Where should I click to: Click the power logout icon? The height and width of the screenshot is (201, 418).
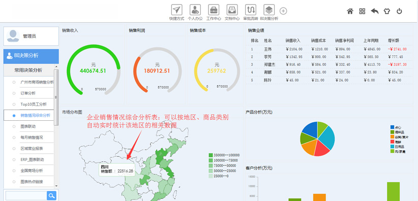[x=399, y=11]
